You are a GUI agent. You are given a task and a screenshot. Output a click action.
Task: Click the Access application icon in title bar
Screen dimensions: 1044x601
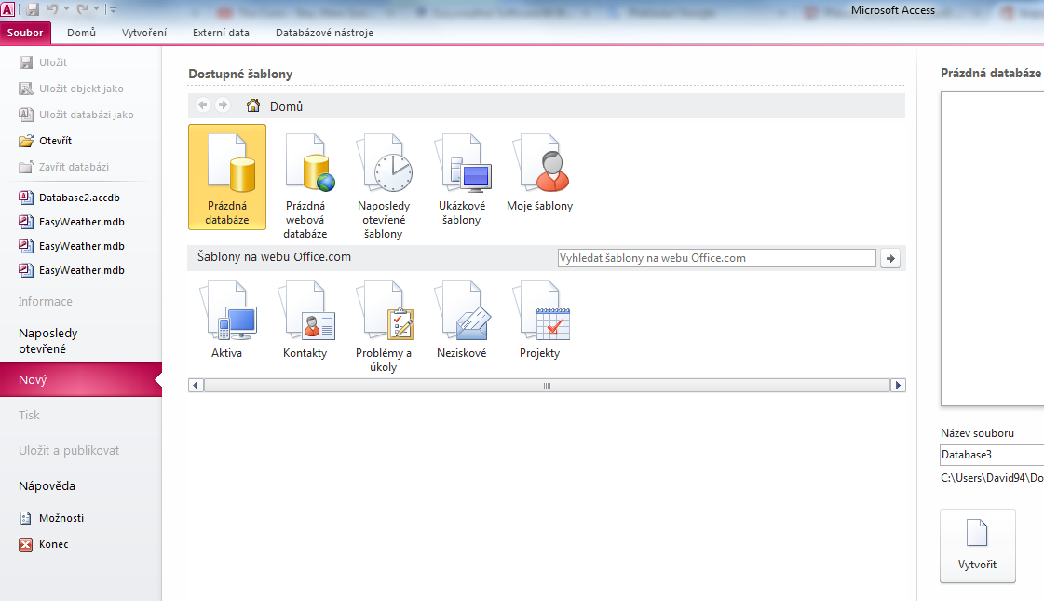coord(7,9)
